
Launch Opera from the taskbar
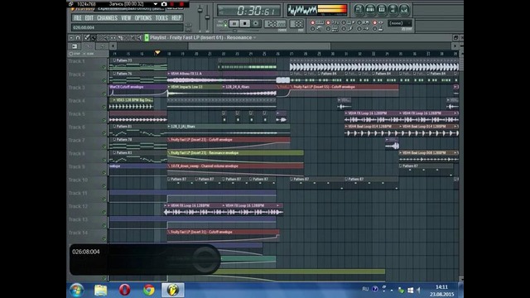pos(124,290)
